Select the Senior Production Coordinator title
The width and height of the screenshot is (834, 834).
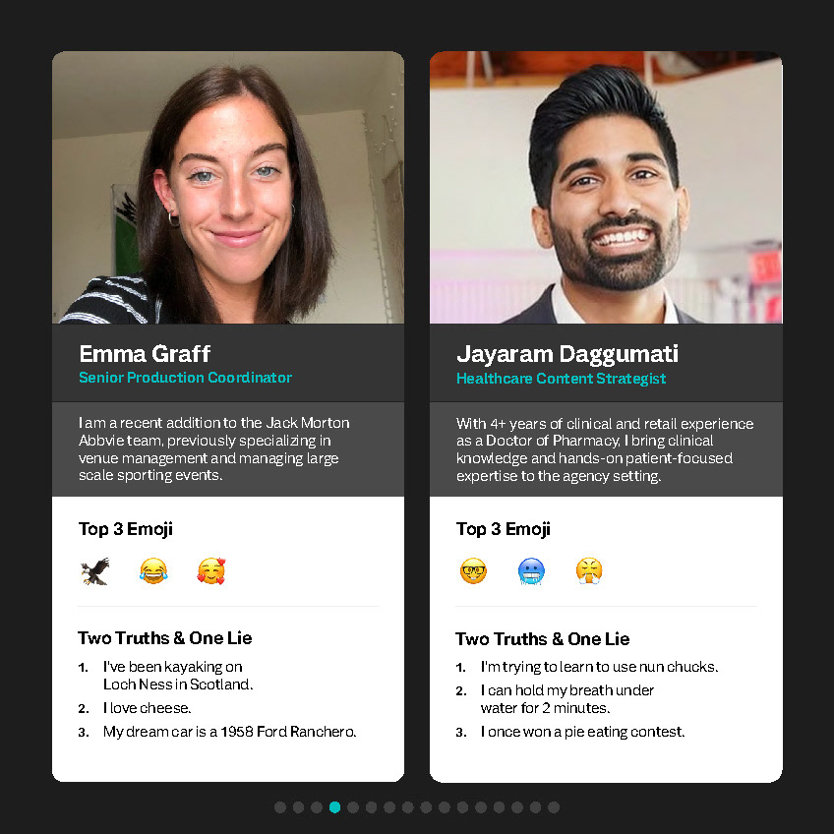(x=185, y=378)
